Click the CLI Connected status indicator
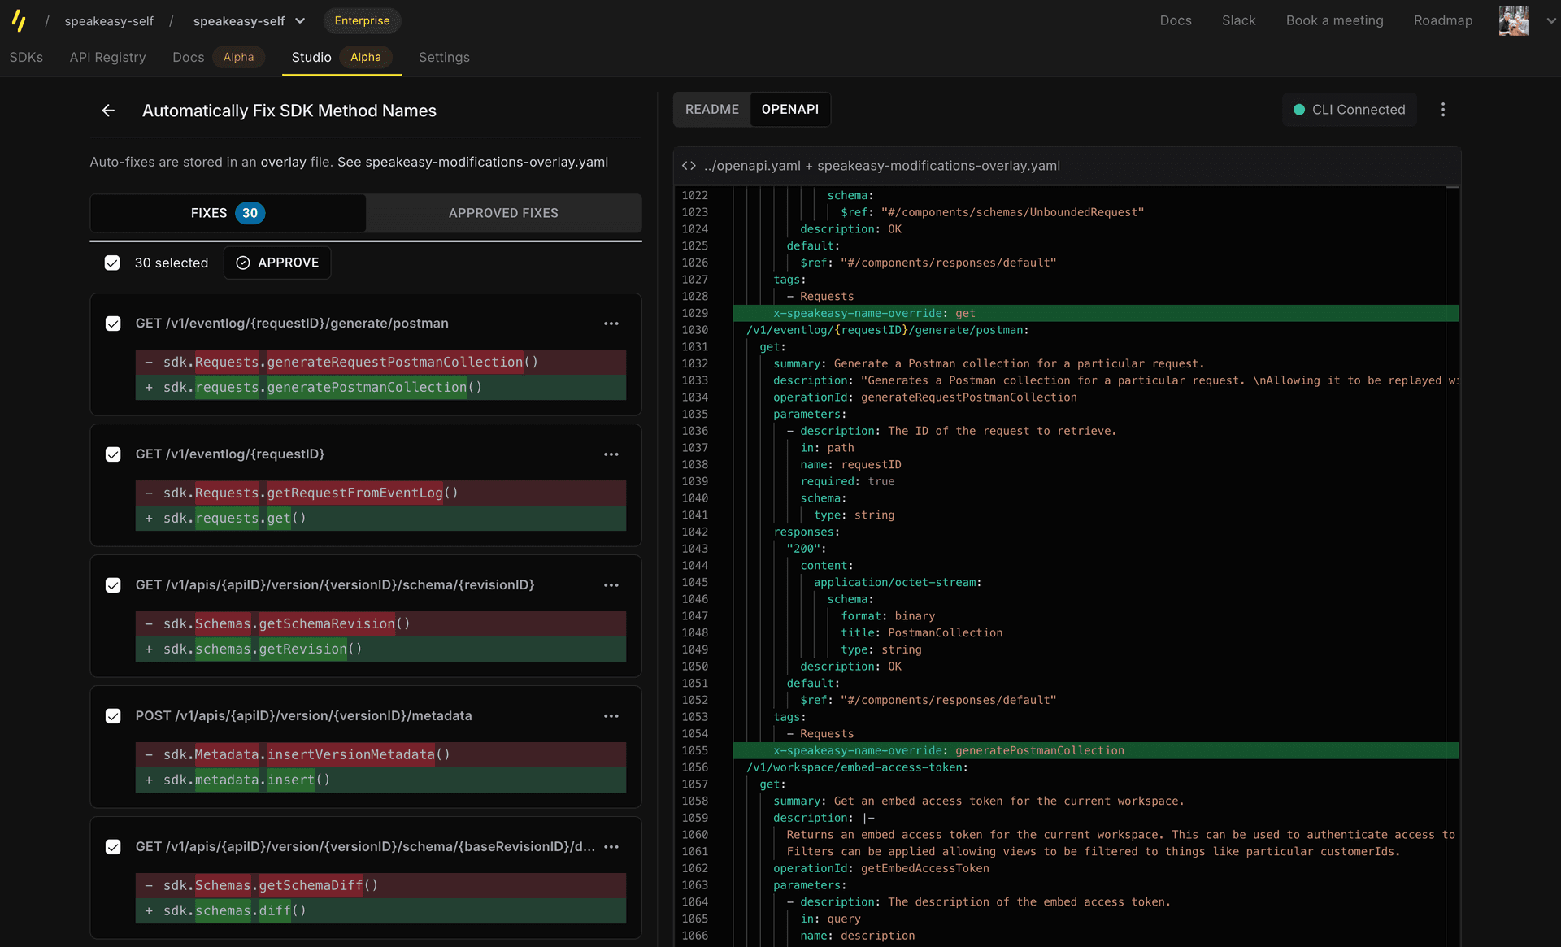This screenshot has width=1561, height=947. (x=1350, y=110)
